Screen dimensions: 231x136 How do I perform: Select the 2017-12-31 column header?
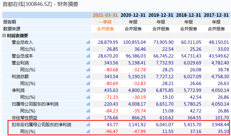[216, 15]
